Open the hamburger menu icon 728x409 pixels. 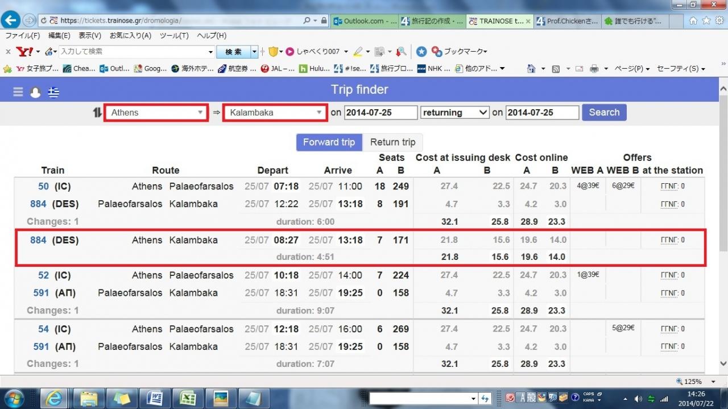coord(18,92)
